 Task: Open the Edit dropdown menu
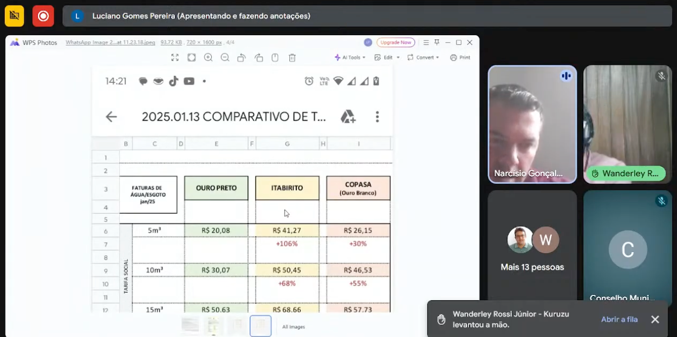point(387,57)
